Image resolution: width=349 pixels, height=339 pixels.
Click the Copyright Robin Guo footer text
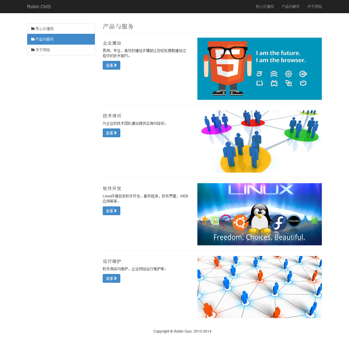pyautogui.click(x=182, y=331)
